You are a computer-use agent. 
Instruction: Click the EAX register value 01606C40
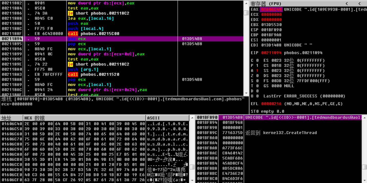(271, 9)
